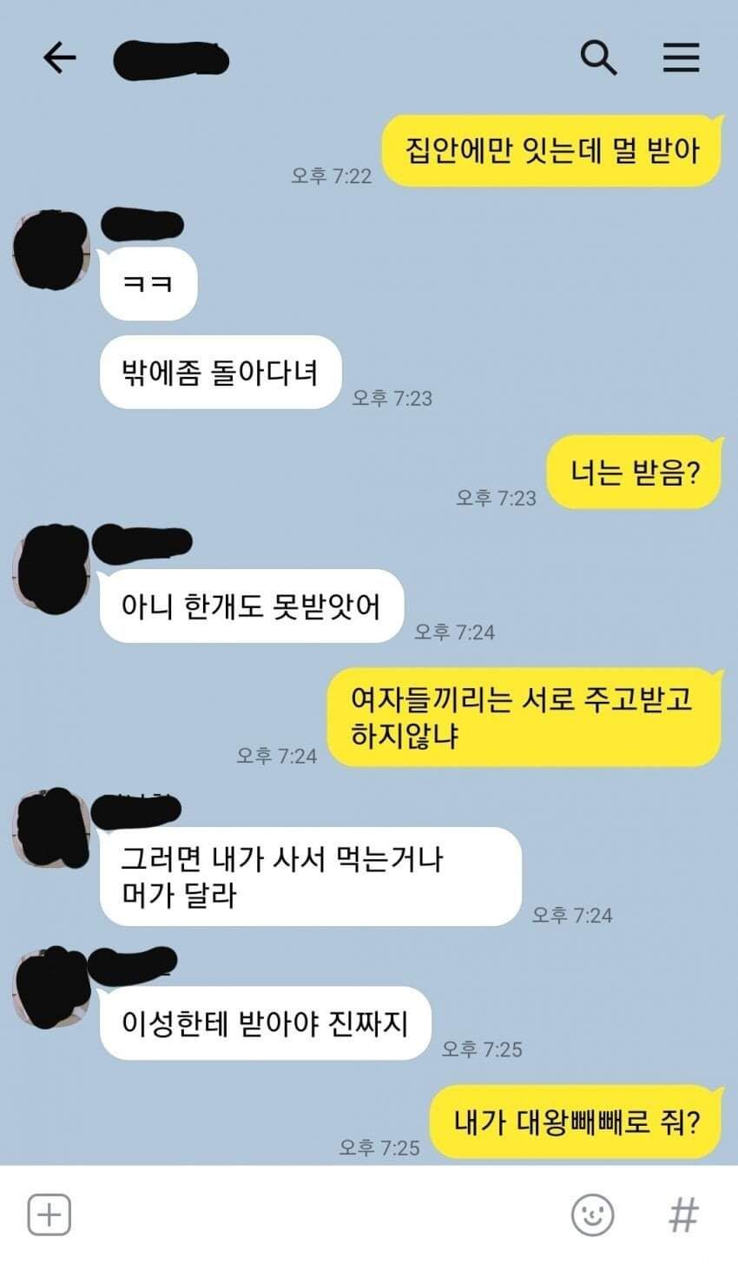
Task: Select the yellow bubble 너는 받음?
Action: pyautogui.click(x=634, y=472)
